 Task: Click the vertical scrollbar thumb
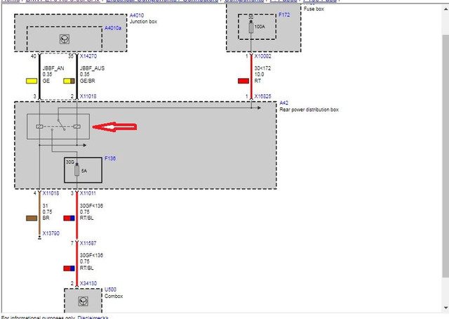(x=446, y=155)
